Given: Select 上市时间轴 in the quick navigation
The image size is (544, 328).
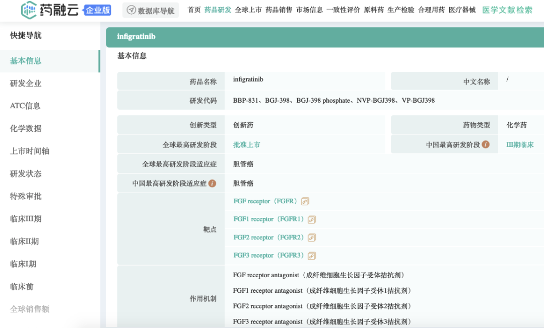Looking at the screenshot, I should coord(30,151).
